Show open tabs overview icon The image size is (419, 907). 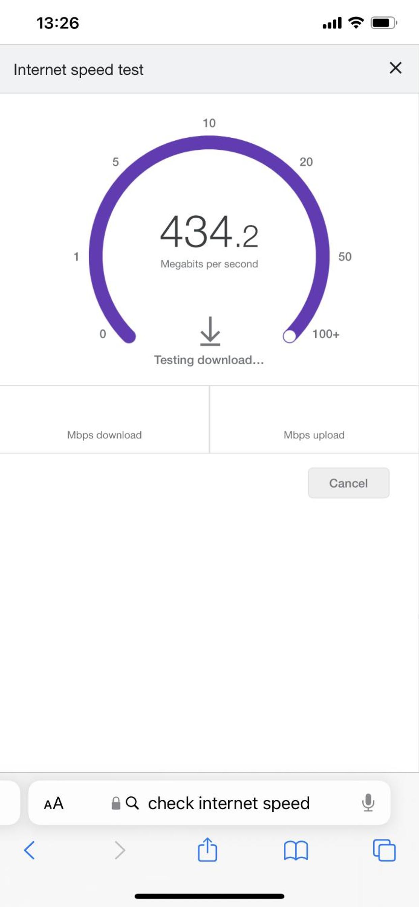[384, 850]
